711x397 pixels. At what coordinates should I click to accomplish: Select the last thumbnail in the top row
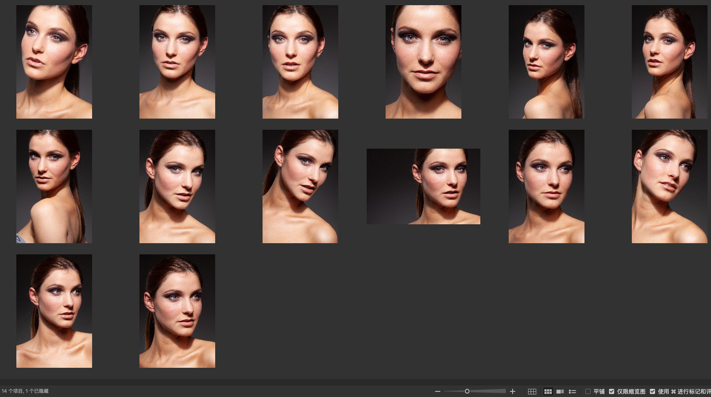click(x=669, y=62)
